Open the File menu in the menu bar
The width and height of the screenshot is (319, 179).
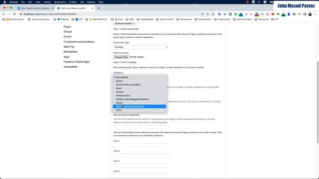[23, 2]
